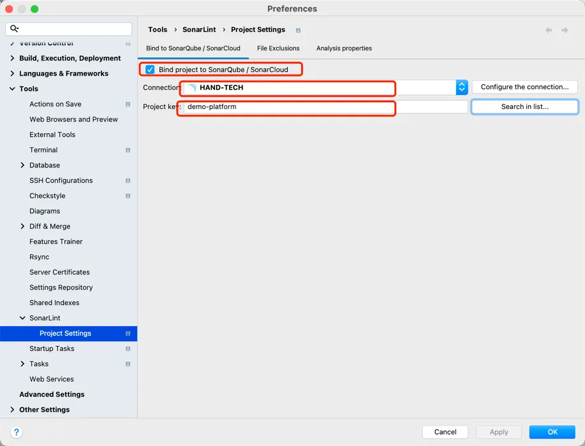
Task: Click project-level icon beside Actions on Save
Action: click(128, 104)
